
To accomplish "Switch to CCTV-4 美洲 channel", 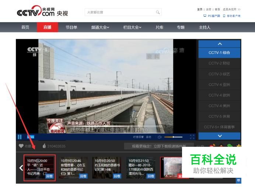I will coord(219,106).
